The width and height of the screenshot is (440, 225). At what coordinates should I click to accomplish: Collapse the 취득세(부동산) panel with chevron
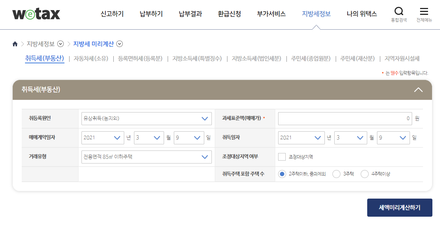pyautogui.click(x=418, y=90)
